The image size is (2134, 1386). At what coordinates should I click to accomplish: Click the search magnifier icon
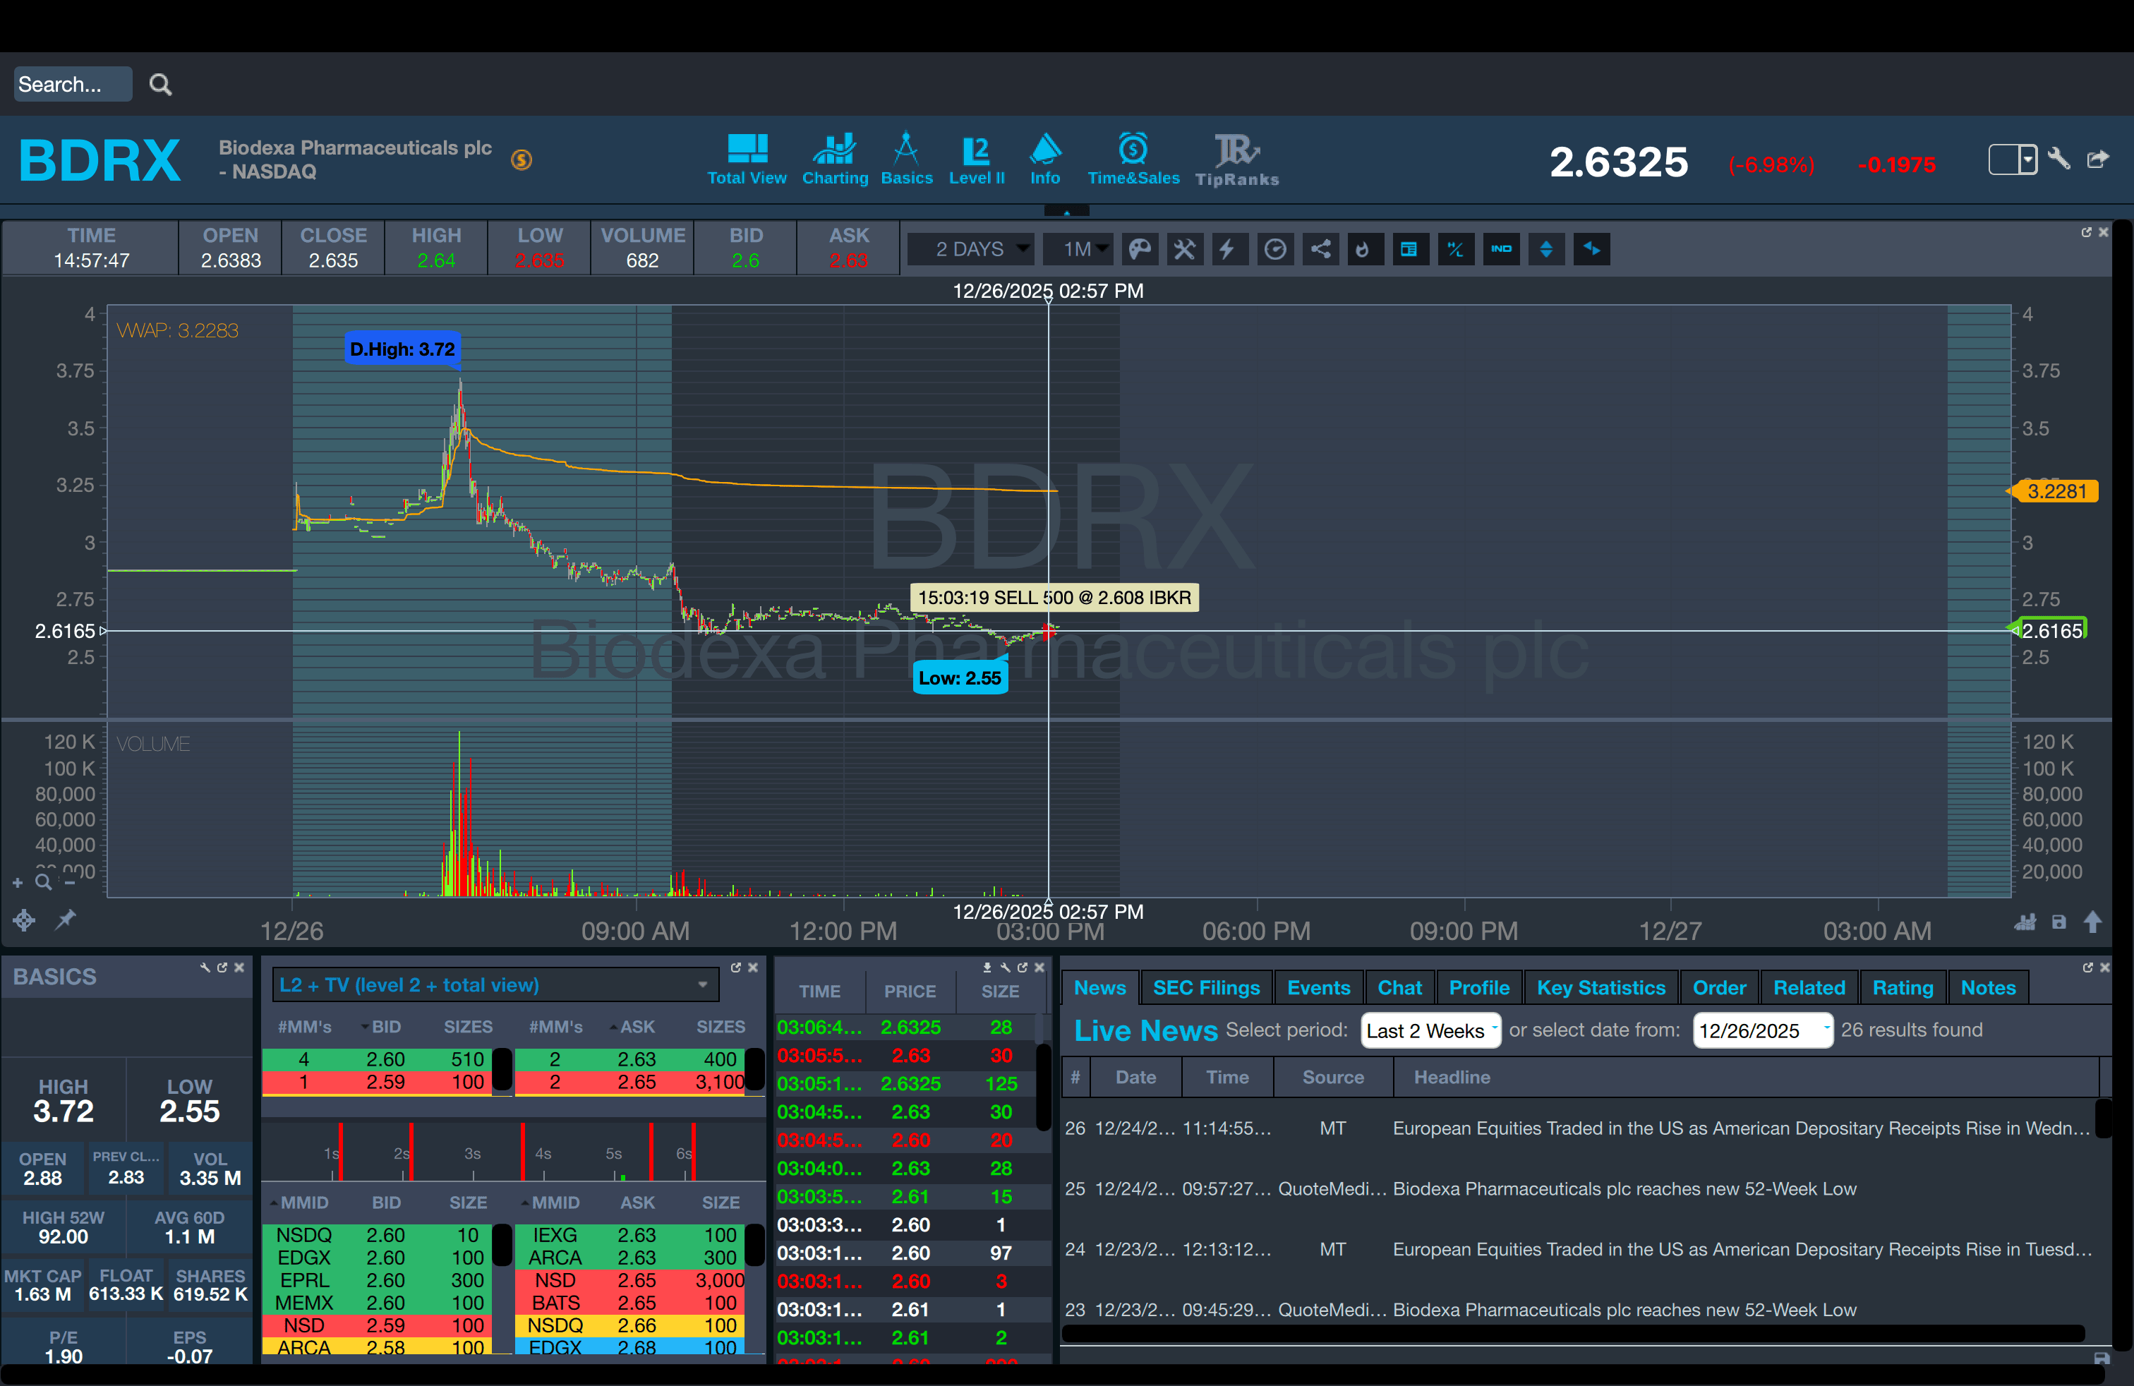[x=160, y=84]
